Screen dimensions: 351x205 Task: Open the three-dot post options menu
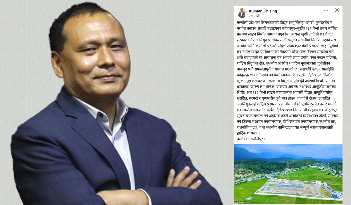tap(326, 10)
